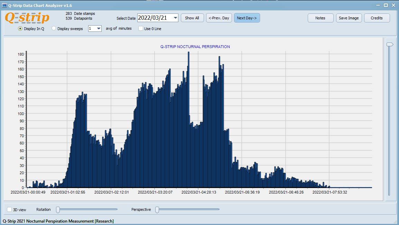Click the tallest peak in the perspiration chart
This screenshot has width=399, height=225.
(188, 54)
